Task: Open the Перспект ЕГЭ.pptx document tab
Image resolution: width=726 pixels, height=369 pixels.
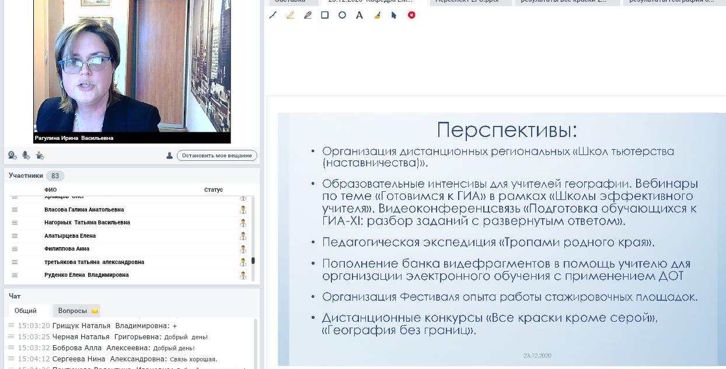Action: point(470,2)
